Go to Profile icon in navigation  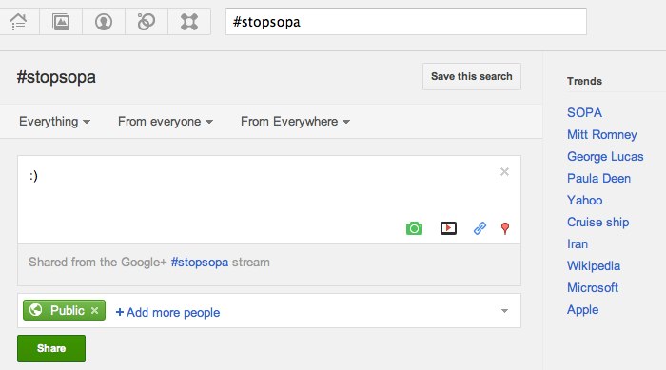click(x=104, y=22)
